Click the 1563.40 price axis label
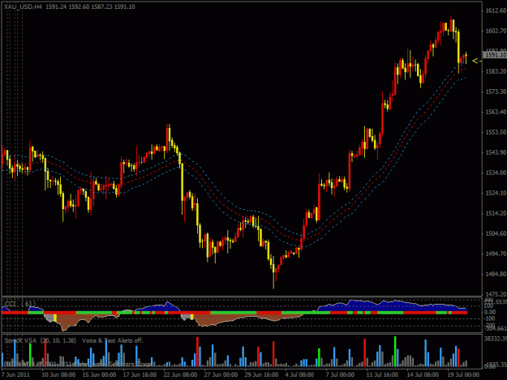Image resolution: width=507 pixels, height=380 pixels. [496, 112]
